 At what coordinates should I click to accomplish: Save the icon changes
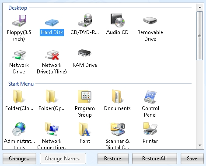click(x=192, y=159)
